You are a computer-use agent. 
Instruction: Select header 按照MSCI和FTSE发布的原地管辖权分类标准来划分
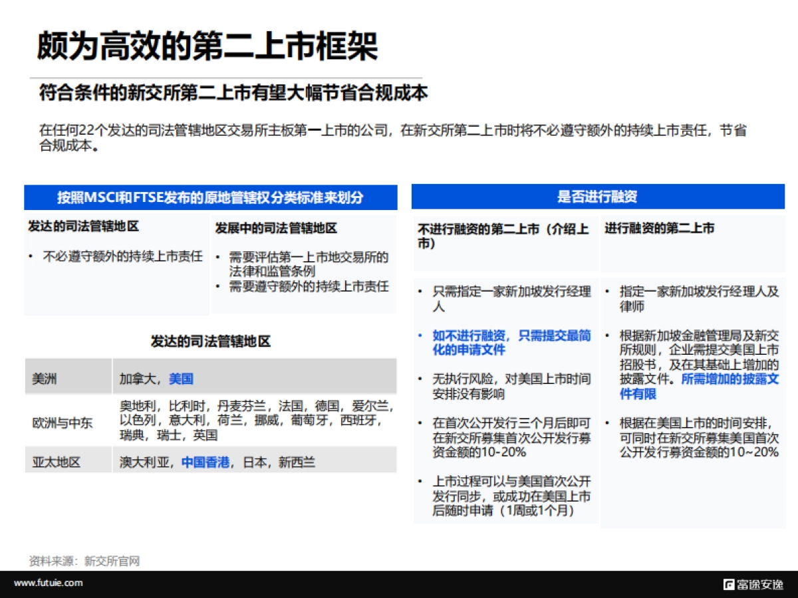point(210,197)
